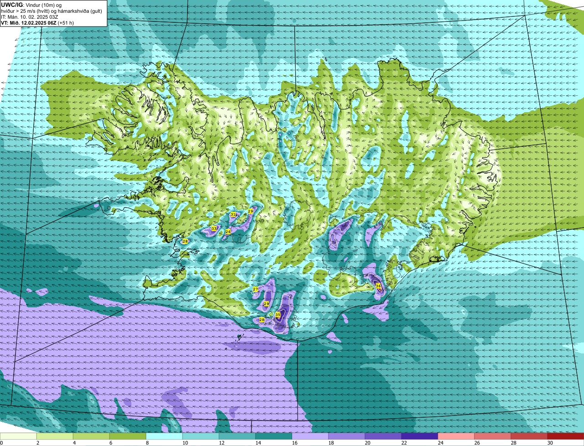Click the 'UWC/IG: Vindur (10m) og' title line
The width and height of the screenshot is (584, 446).
coord(31,5)
